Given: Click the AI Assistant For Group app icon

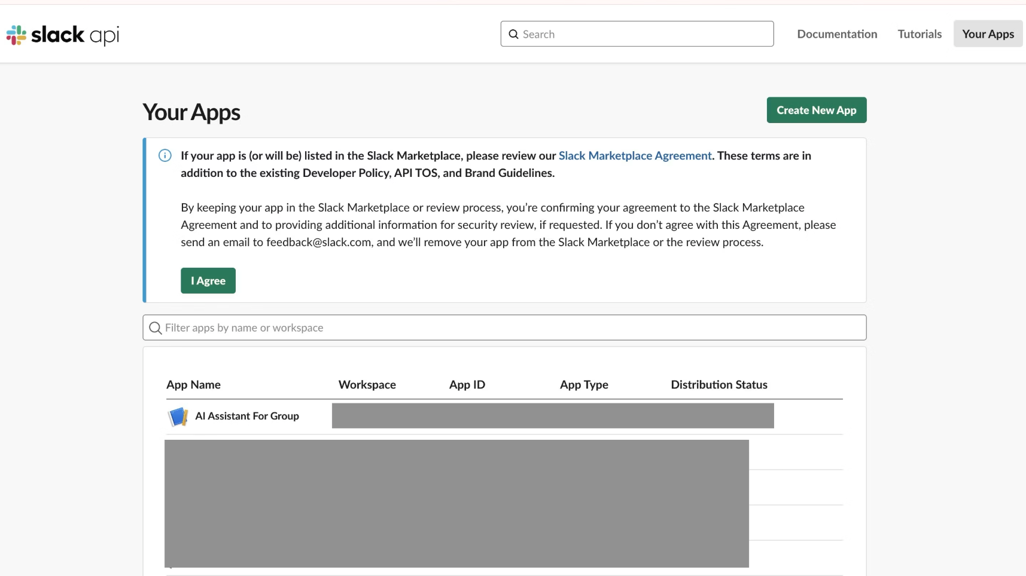Looking at the screenshot, I should (178, 416).
